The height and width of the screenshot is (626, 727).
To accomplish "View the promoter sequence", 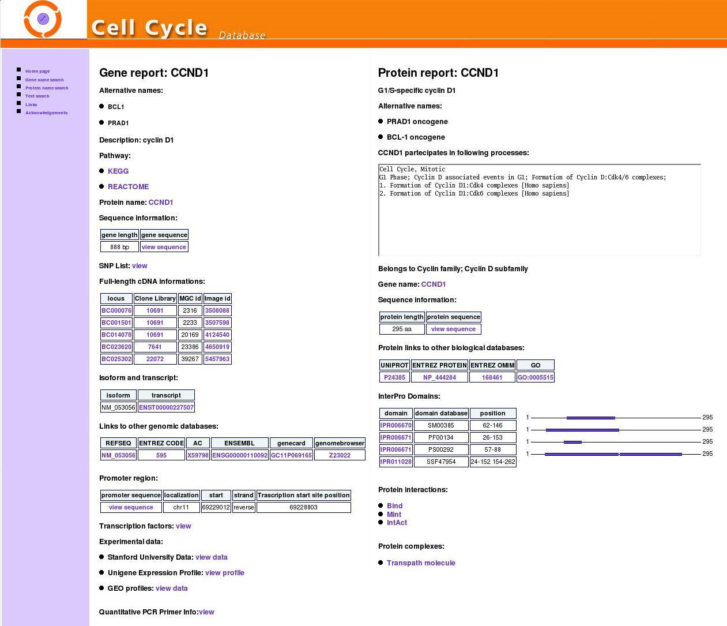I will click(131, 508).
